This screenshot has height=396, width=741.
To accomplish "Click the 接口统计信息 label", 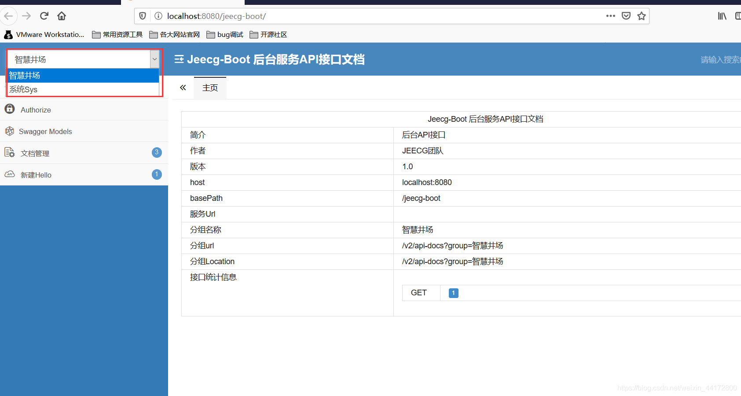I will [x=213, y=277].
